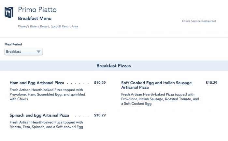Click the Spinach and Egg pizza description
The image size is (228, 141).
pos(46,125)
